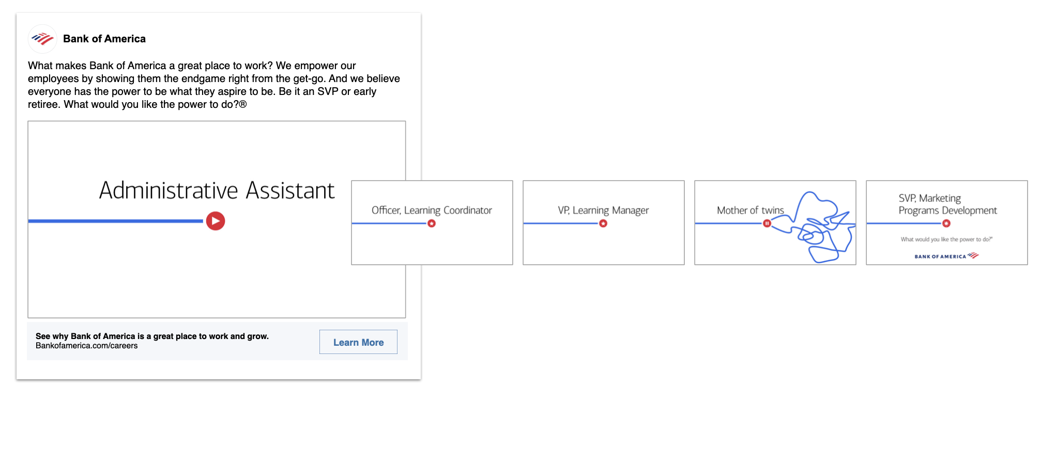Click the Bank of America logo in last frame

click(946, 256)
